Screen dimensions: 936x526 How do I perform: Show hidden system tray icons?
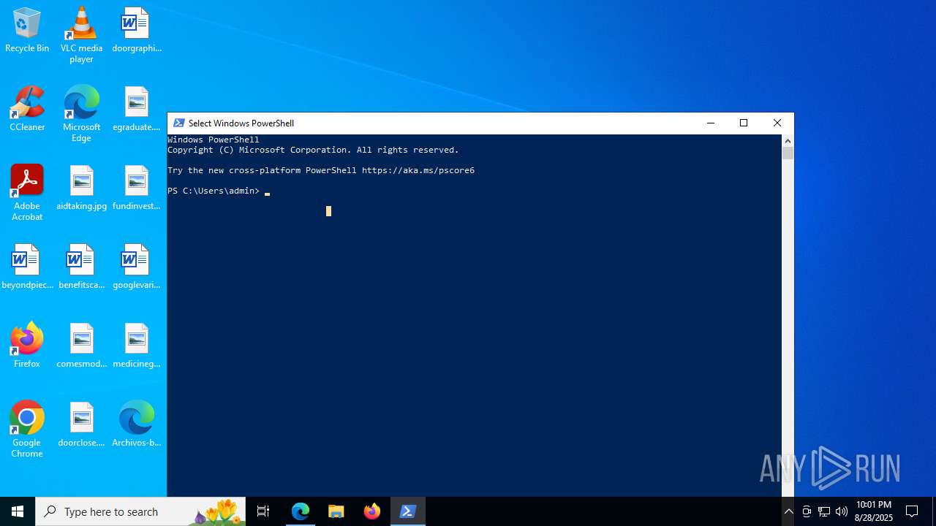(x=788, y=511)
